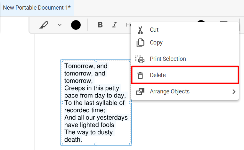Open the black color swatch in the toolbar
The image size is (244, 150).
(x=76, y=25)
